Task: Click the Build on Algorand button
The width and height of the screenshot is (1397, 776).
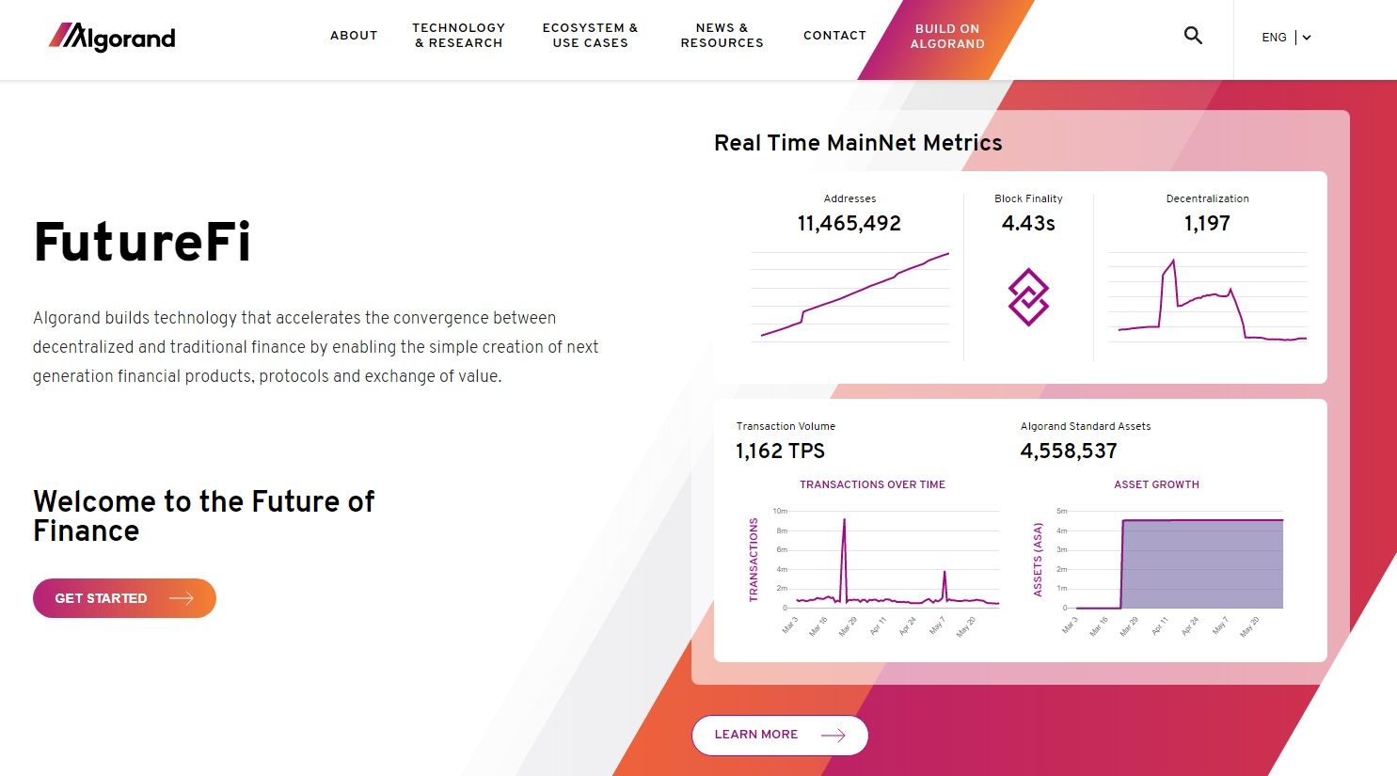Action: [x=947, y=37]
